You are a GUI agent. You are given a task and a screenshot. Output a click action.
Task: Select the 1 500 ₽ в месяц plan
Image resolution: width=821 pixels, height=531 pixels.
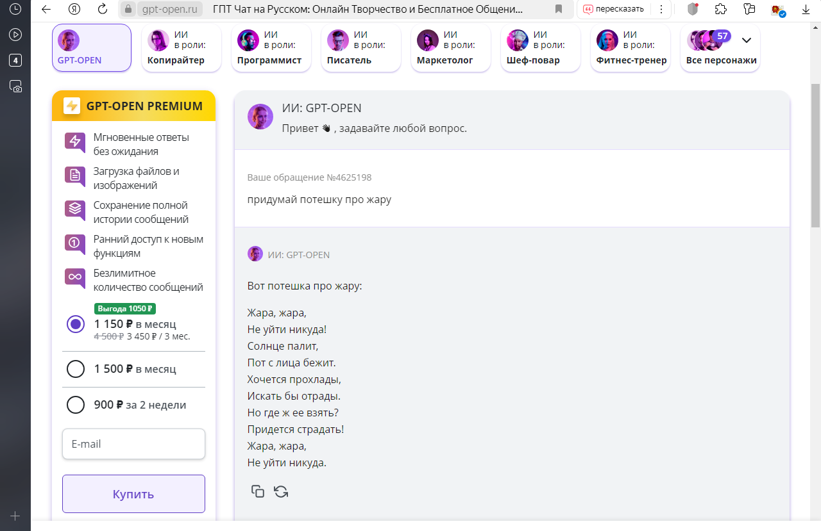76,369
